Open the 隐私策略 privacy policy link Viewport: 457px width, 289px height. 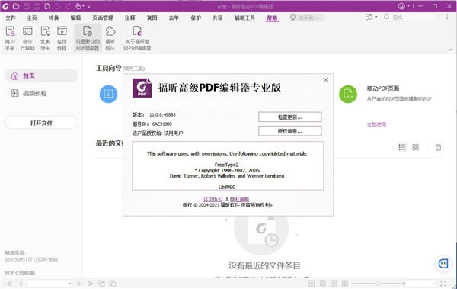tap(240, 199)
